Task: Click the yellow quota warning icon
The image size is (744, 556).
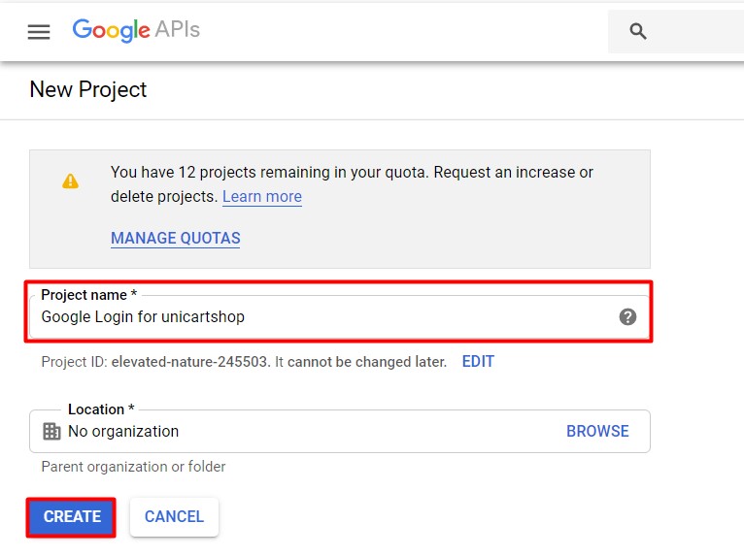Action: pyautogui.click(x=70, y=181)
